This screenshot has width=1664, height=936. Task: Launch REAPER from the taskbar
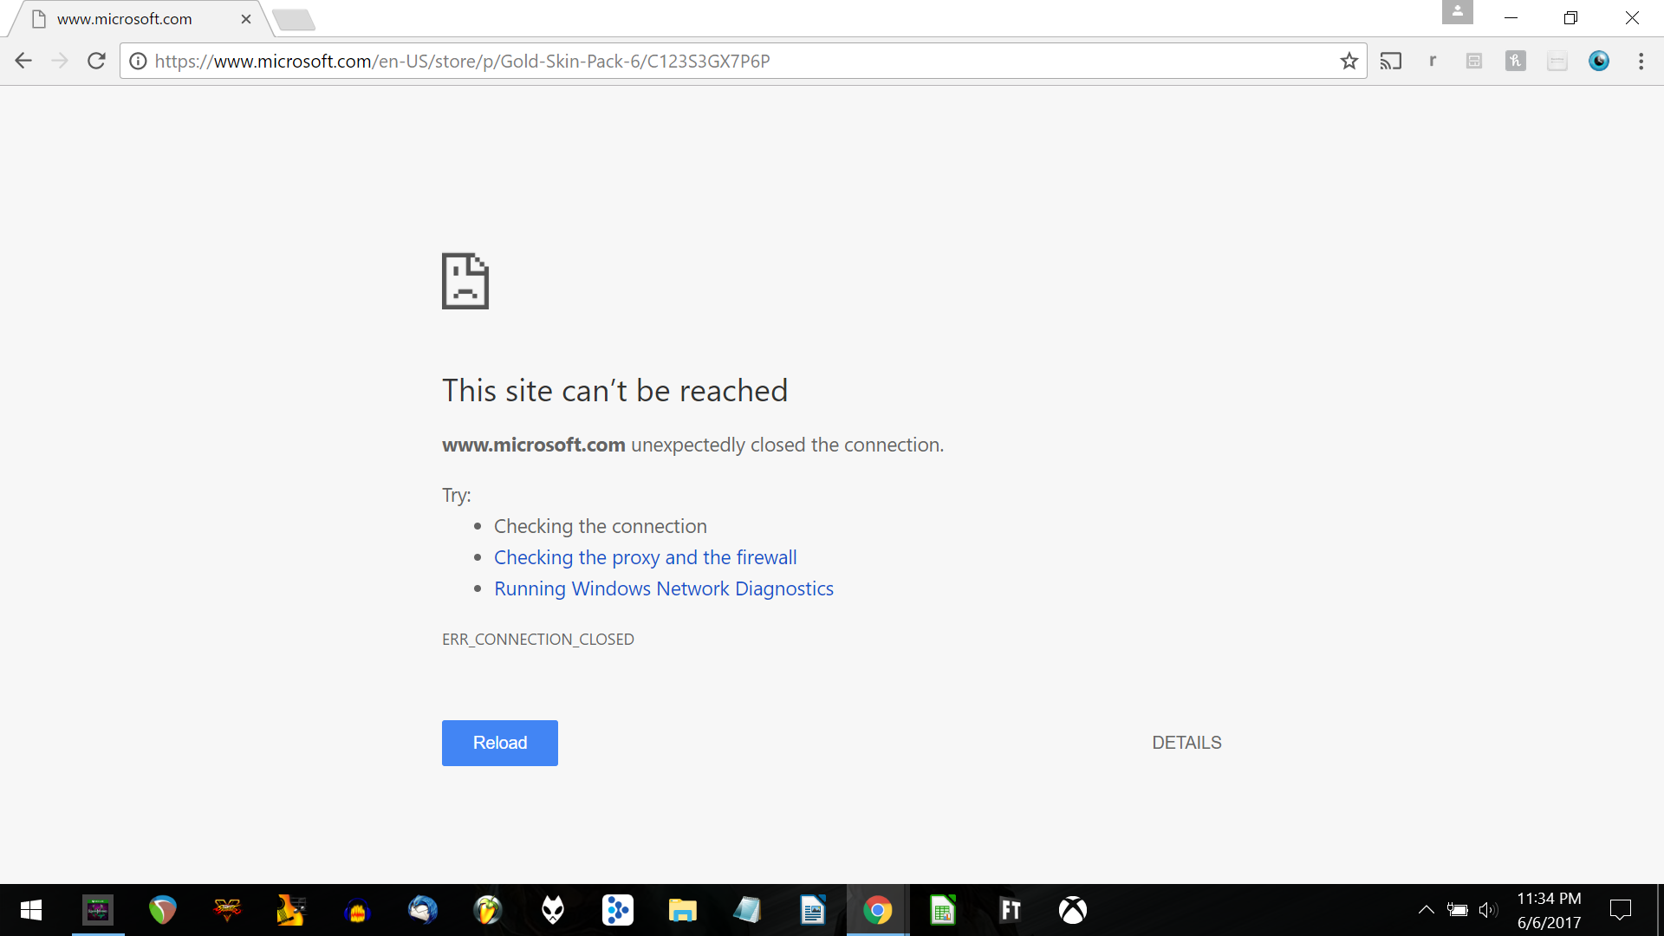pyautogui.click(x=163, y=910)
